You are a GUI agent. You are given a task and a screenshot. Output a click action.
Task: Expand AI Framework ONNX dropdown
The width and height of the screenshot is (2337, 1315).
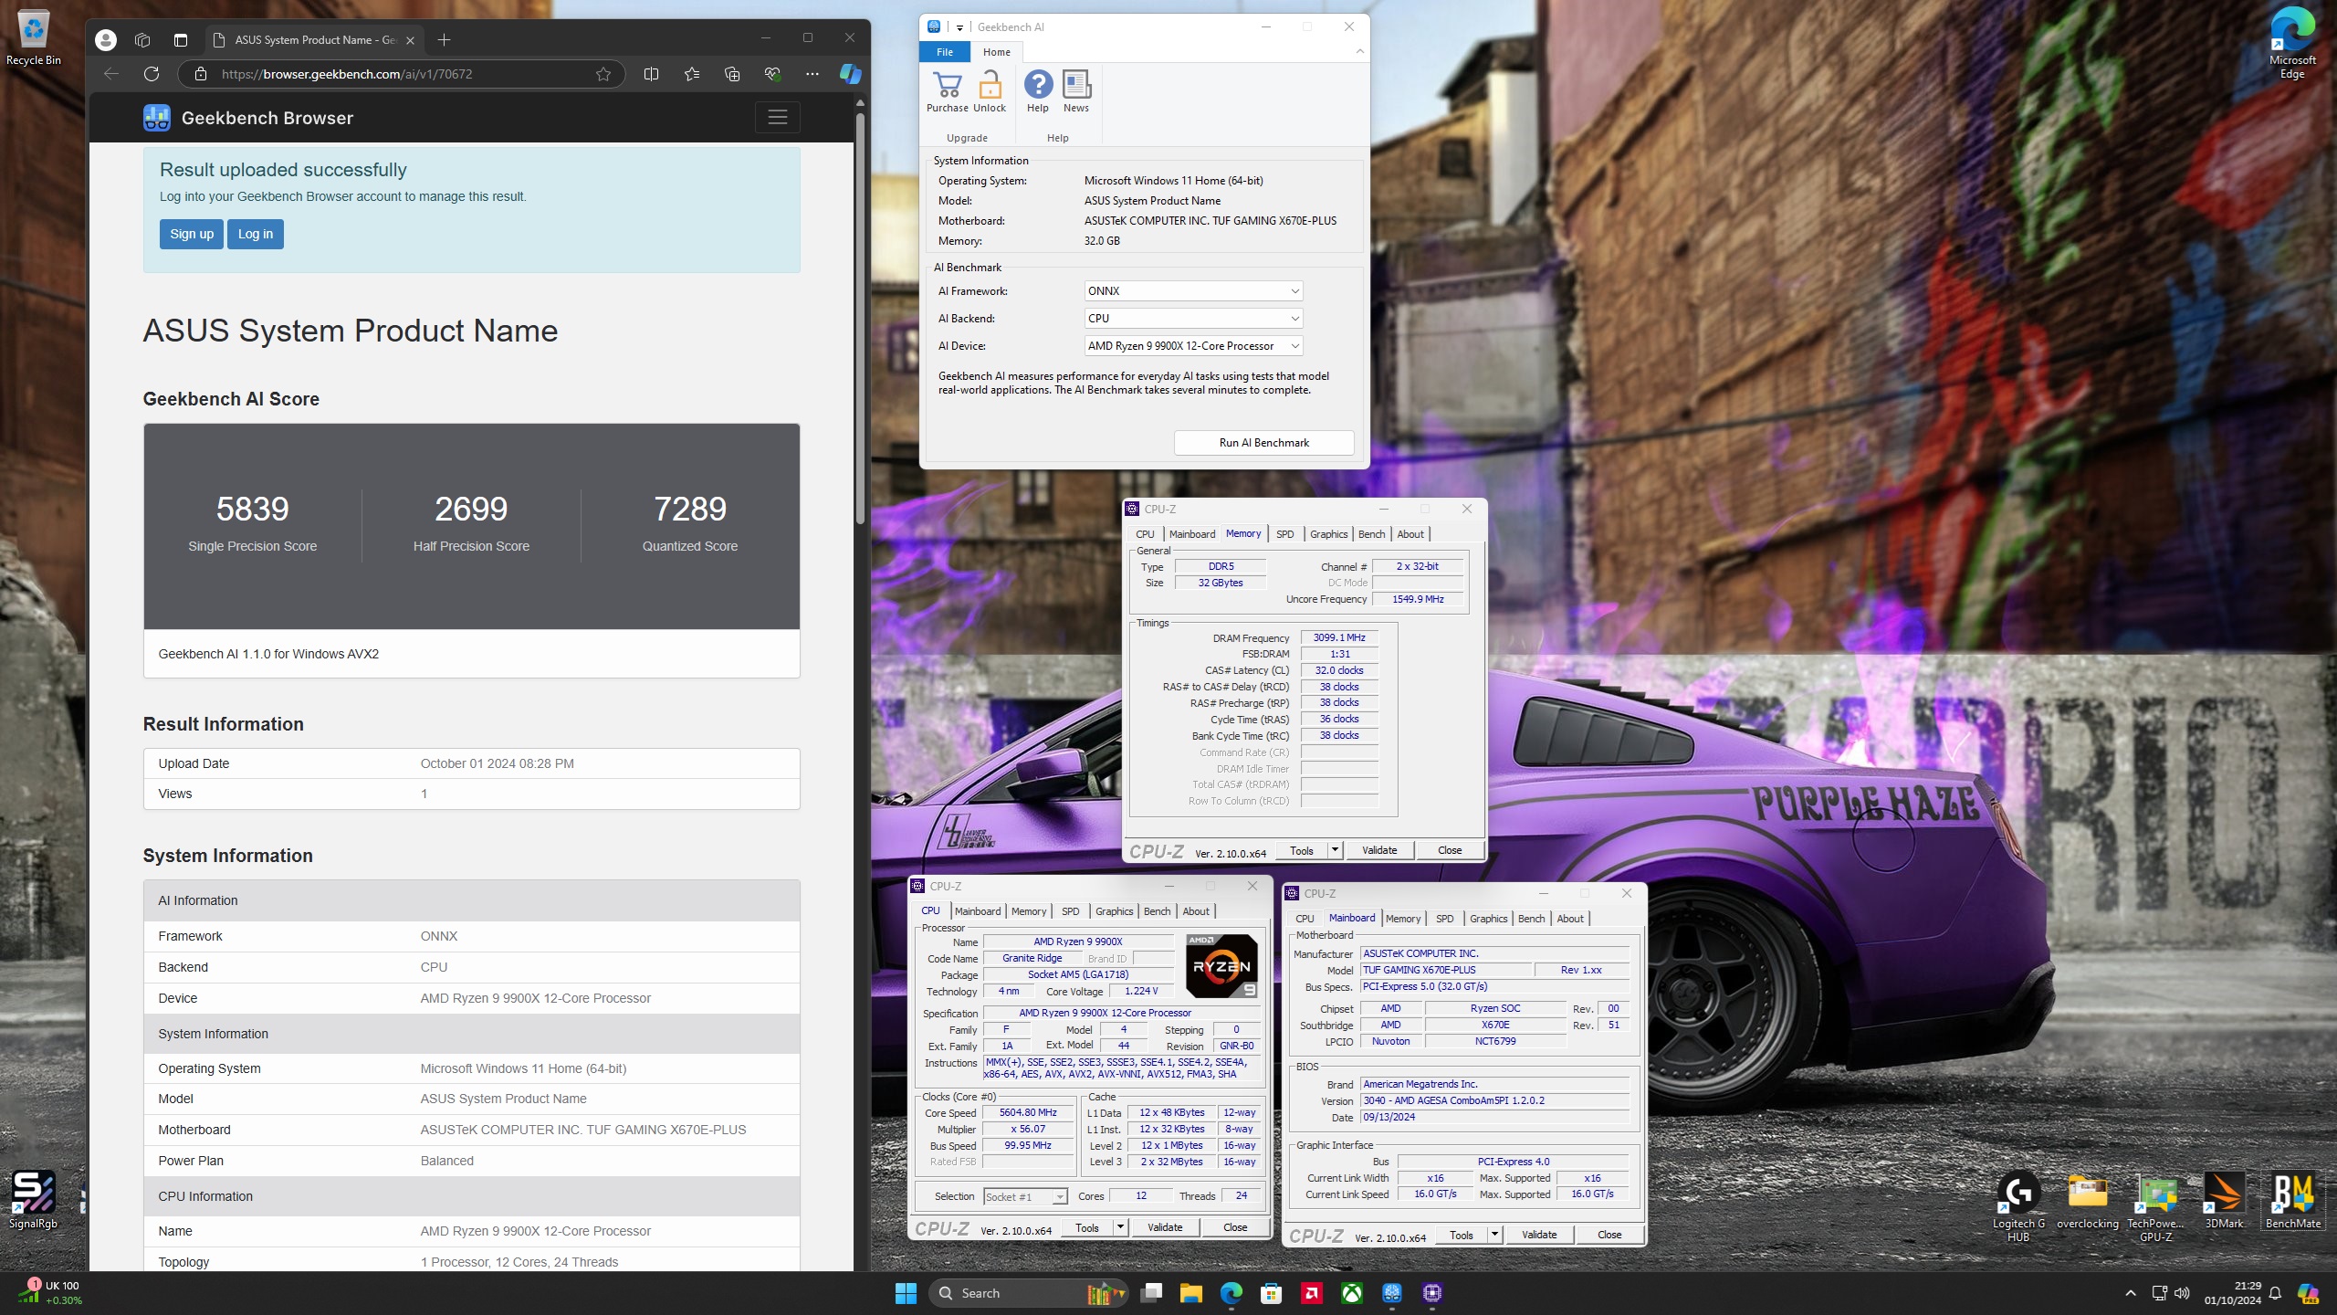[1193, 290]
